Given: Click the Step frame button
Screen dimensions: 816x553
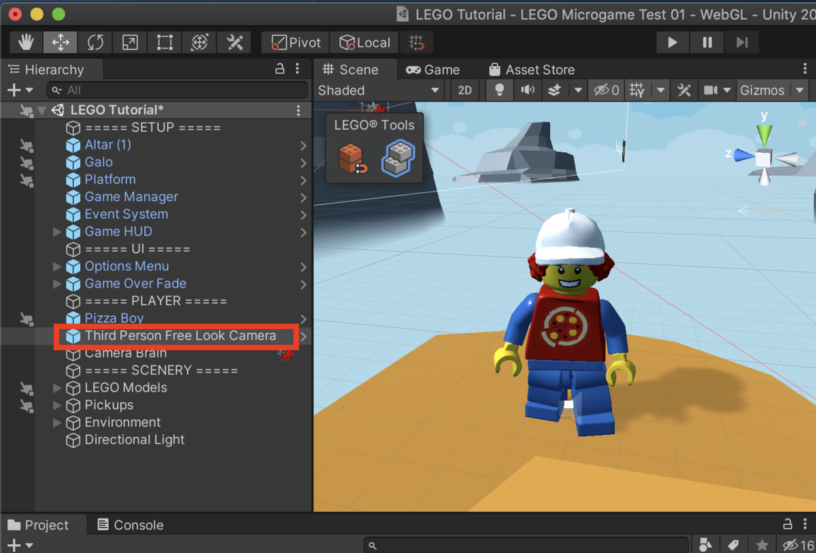Looking at the screenshot, I should (x=742, y=43).
